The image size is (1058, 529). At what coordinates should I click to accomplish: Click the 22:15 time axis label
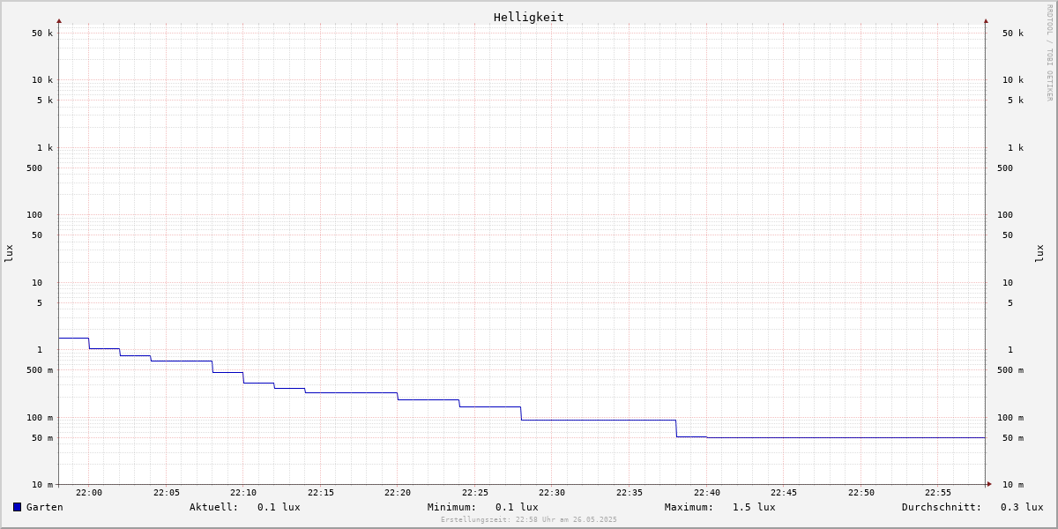(321, 493)
